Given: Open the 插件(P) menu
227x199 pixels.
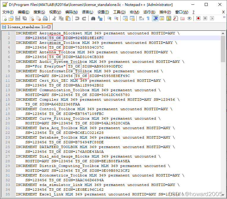Looking at the screenshot, I should pyautogui.click(x=165, y=12).
